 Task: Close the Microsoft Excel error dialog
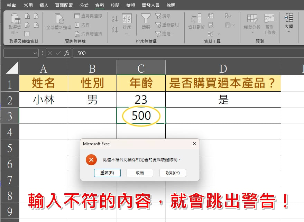coord(194,144)
